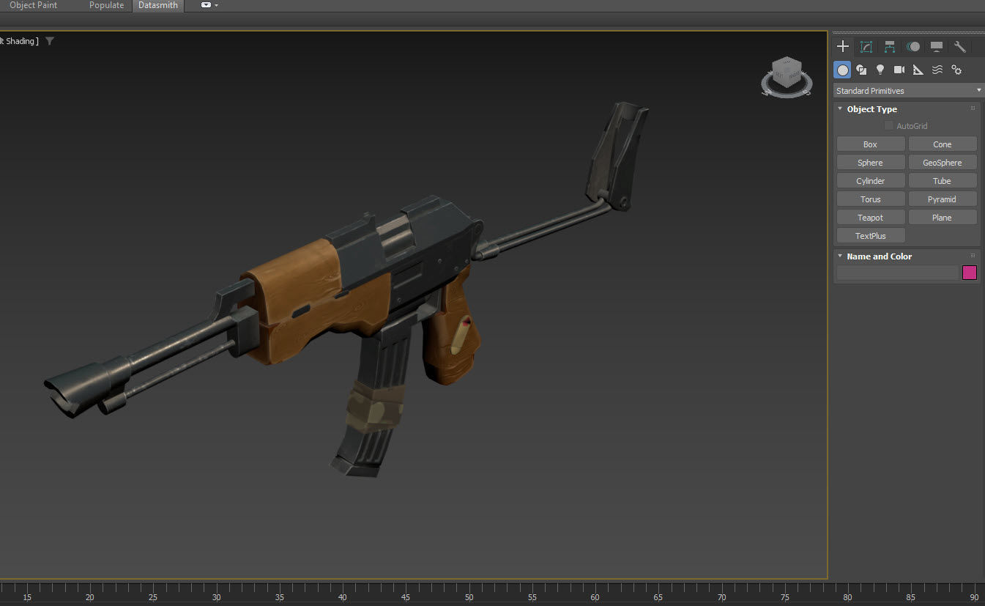Open the Hierarchy command panel tab
The image size is (985, 606).
coord(890,47)
